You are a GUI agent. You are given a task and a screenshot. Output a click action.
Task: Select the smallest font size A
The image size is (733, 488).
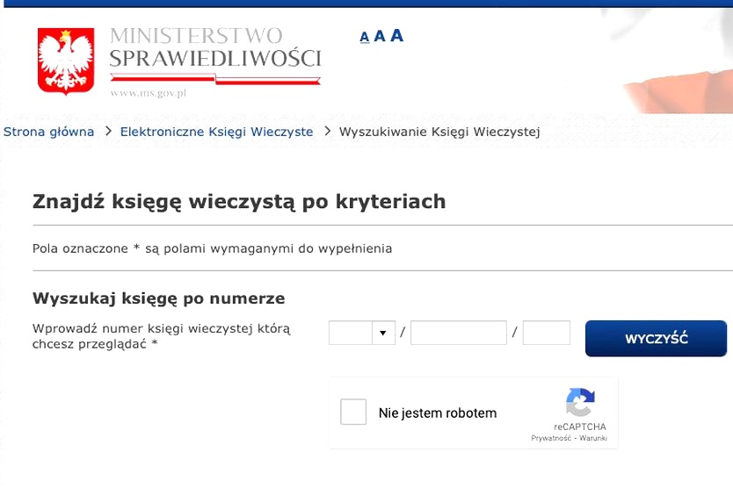click(365, 37)
